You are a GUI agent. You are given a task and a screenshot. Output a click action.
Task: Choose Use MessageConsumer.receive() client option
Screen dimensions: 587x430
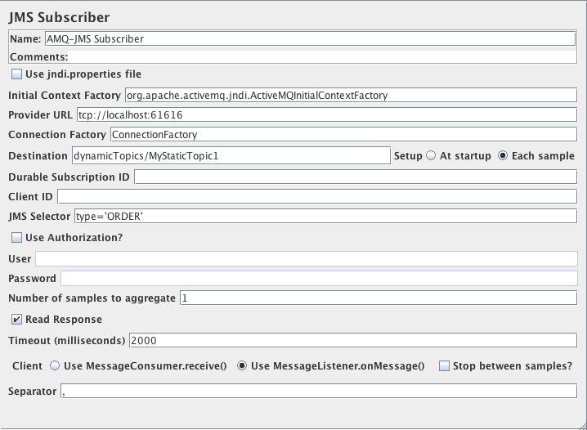[x=55, y=366]
